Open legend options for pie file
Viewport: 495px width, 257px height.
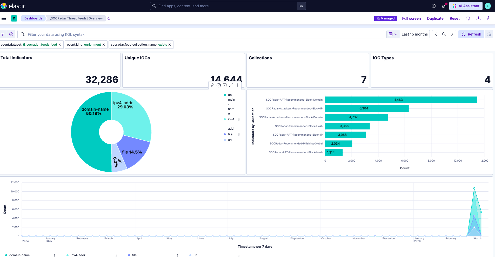[x=239, y=134]
